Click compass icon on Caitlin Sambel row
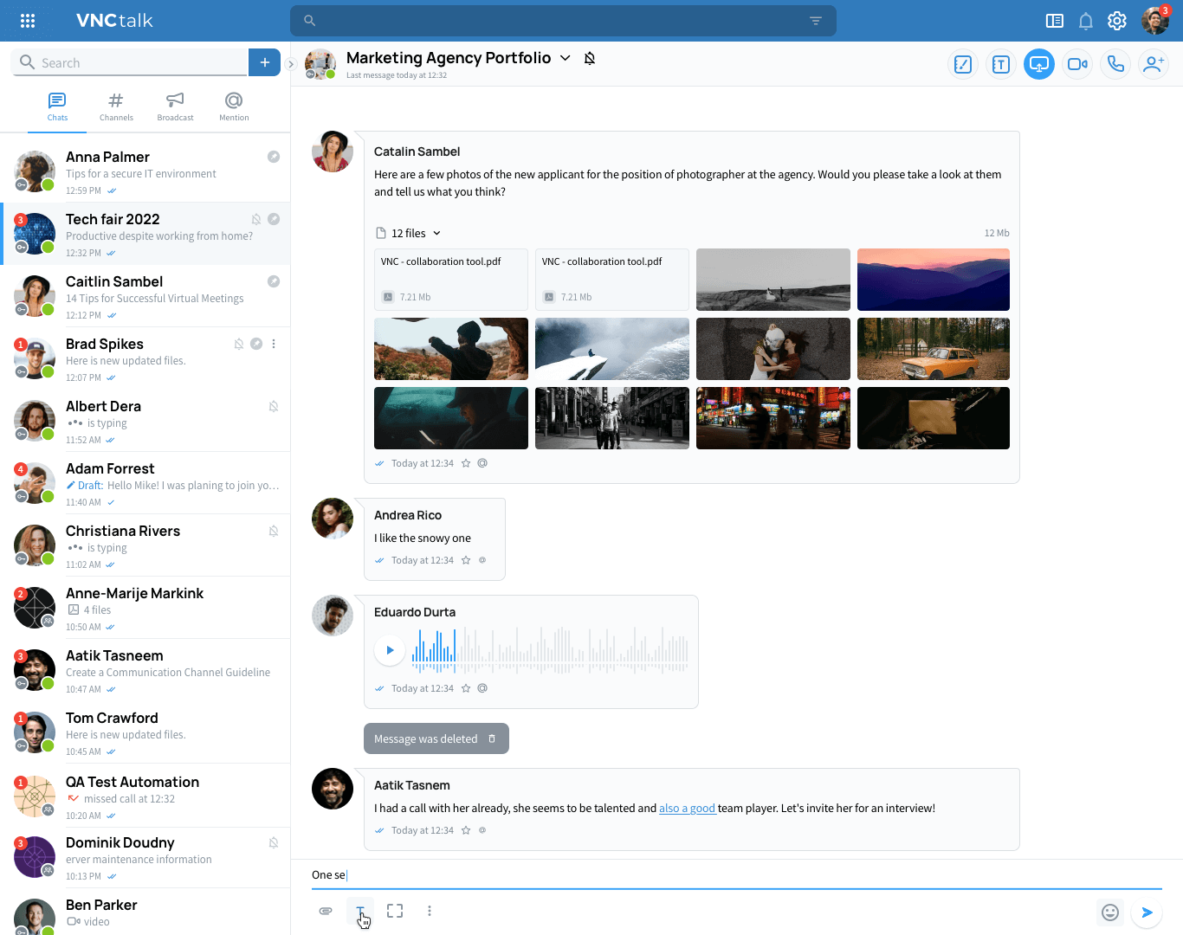 (x=274, y=281)
